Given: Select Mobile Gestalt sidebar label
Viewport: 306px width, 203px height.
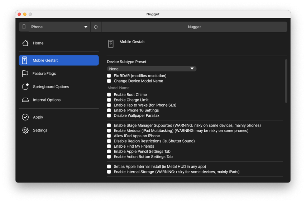Looking at the screenshot, I should point(45,60).
